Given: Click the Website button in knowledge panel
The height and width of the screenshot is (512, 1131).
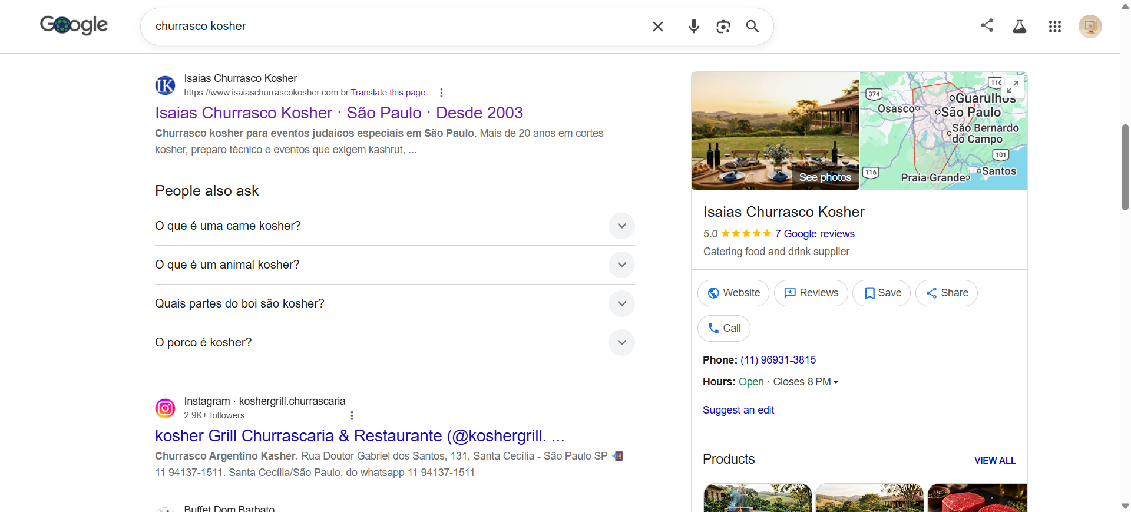Looking at the screenshot, I should coord(733,293).
